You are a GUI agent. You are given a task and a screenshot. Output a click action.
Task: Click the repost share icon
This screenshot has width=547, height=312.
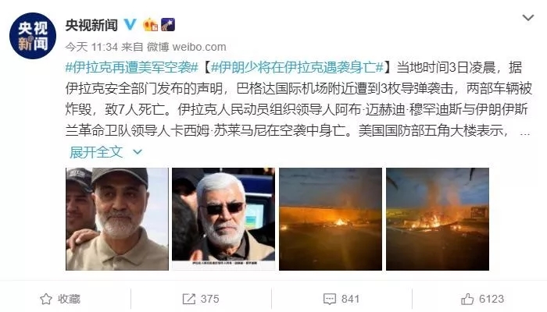point(189,299)
